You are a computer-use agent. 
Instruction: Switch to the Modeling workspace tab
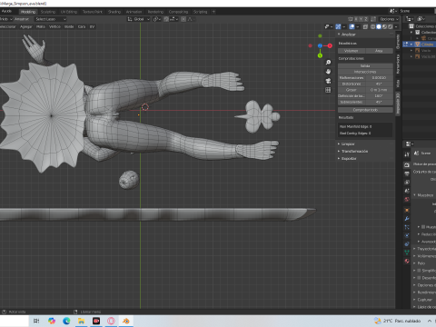(28, 12)
